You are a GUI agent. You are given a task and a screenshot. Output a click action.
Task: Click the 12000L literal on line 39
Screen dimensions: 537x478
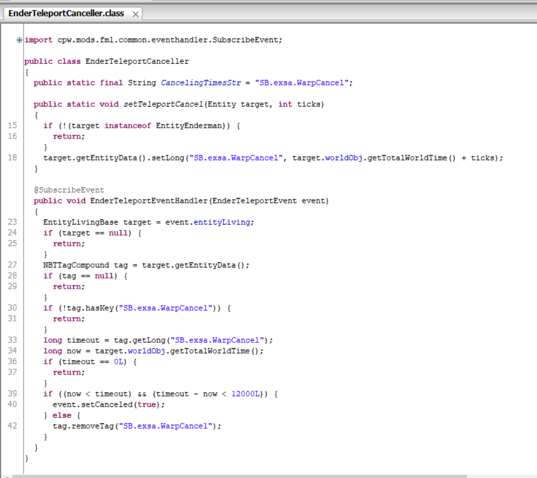click(245, 394)
